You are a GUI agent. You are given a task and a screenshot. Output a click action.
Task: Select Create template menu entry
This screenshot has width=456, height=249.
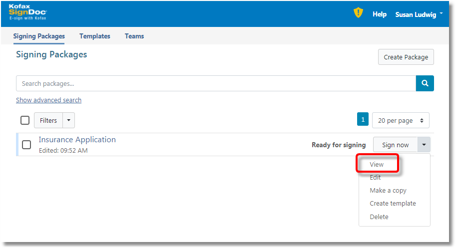[x=393, y=203]
